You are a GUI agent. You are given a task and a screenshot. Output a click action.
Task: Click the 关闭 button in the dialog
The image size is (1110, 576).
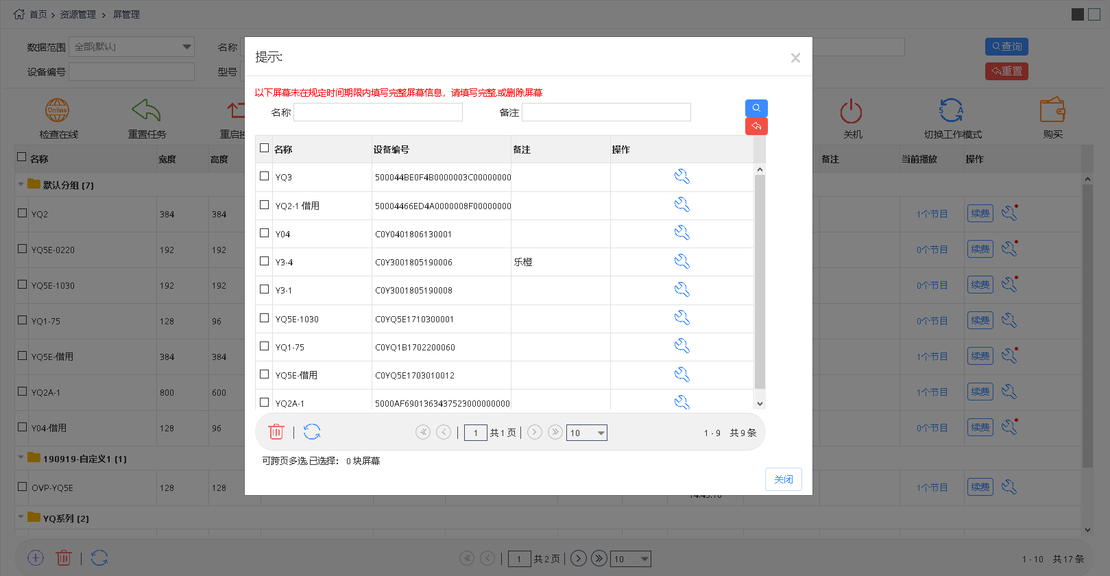click(x=784, y=479)
